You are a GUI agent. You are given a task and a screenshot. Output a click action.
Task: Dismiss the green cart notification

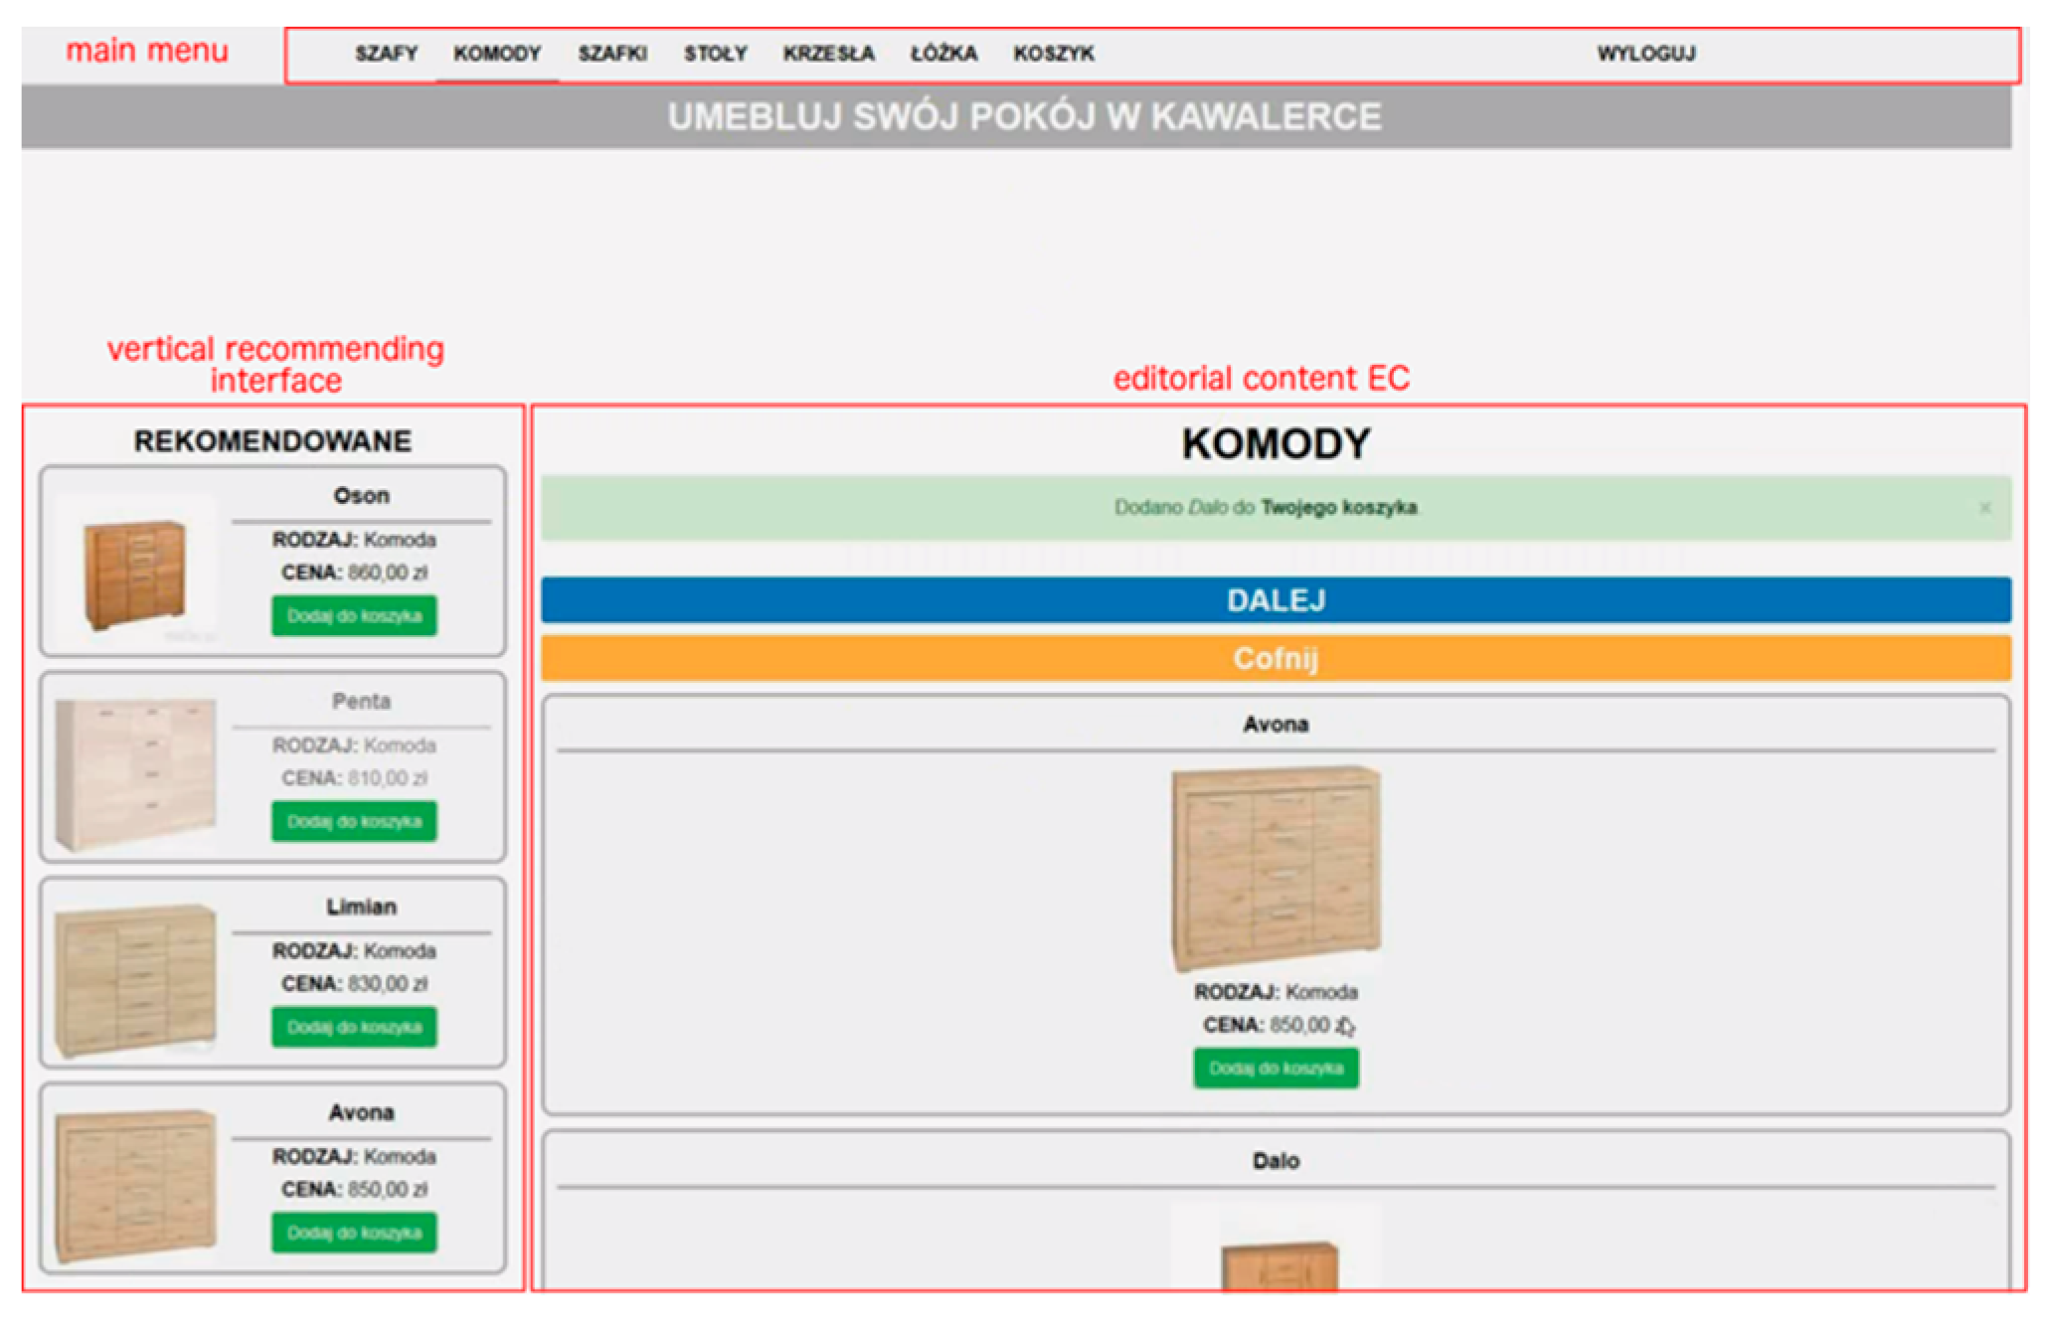1984,508
